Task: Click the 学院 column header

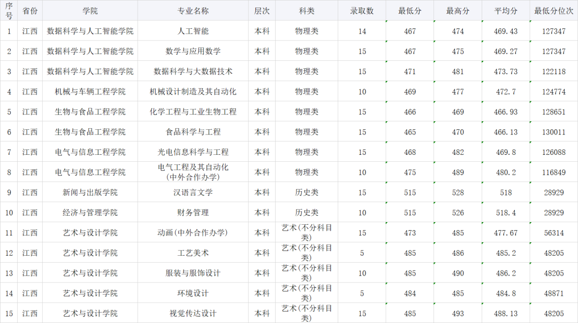Action: coord(90,11)
